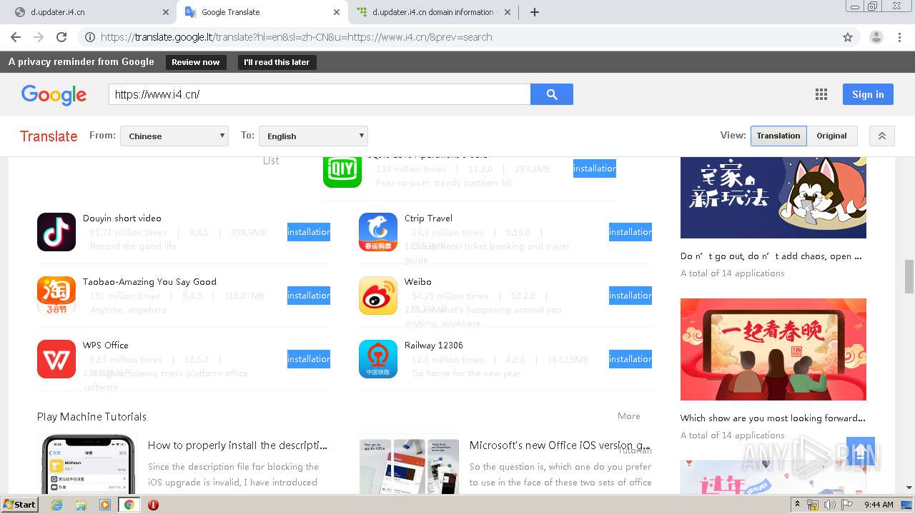The image size is (915, 514).
Task: Click the WPS Office app icon
Action: pyautogui.click(x=56, y=359)
